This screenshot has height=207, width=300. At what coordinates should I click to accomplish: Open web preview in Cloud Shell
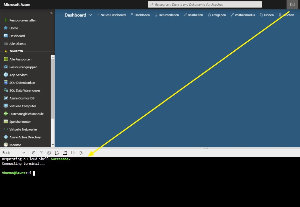click(x=80, y=153)
